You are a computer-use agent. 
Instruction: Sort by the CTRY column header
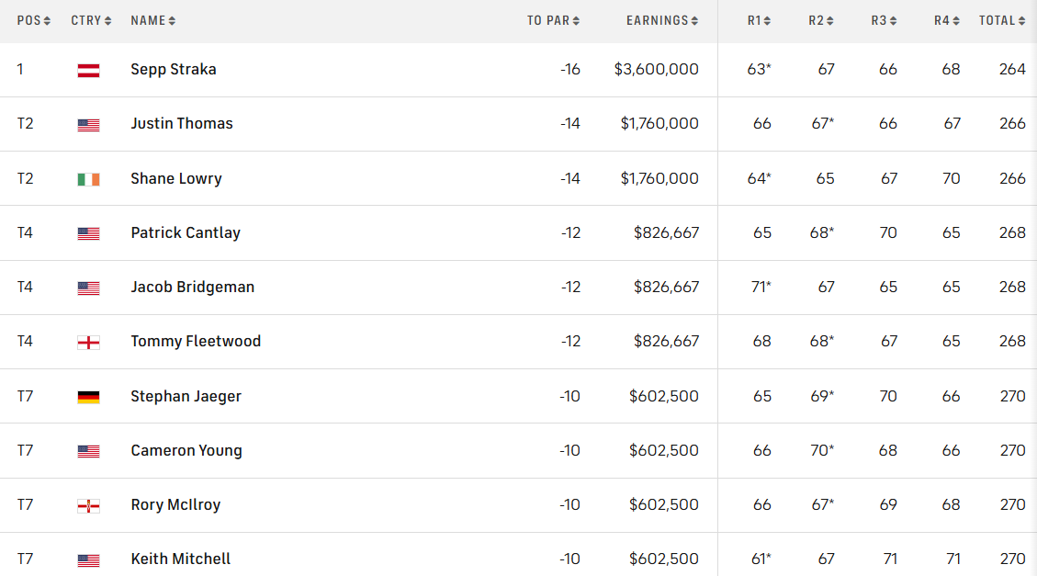(91, 20)
